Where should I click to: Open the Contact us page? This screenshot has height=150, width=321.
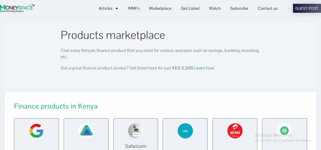tap(268, 8)
